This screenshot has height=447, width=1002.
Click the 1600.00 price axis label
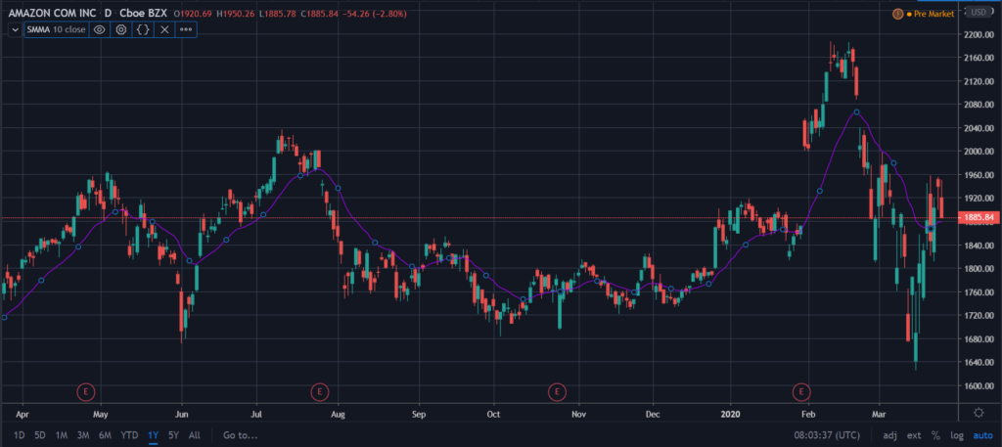(979, 385)
